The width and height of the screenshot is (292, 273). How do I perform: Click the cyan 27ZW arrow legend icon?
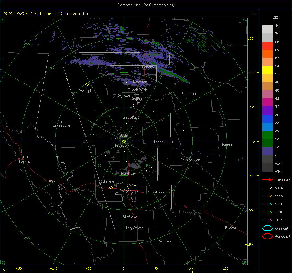coord(267,204)
